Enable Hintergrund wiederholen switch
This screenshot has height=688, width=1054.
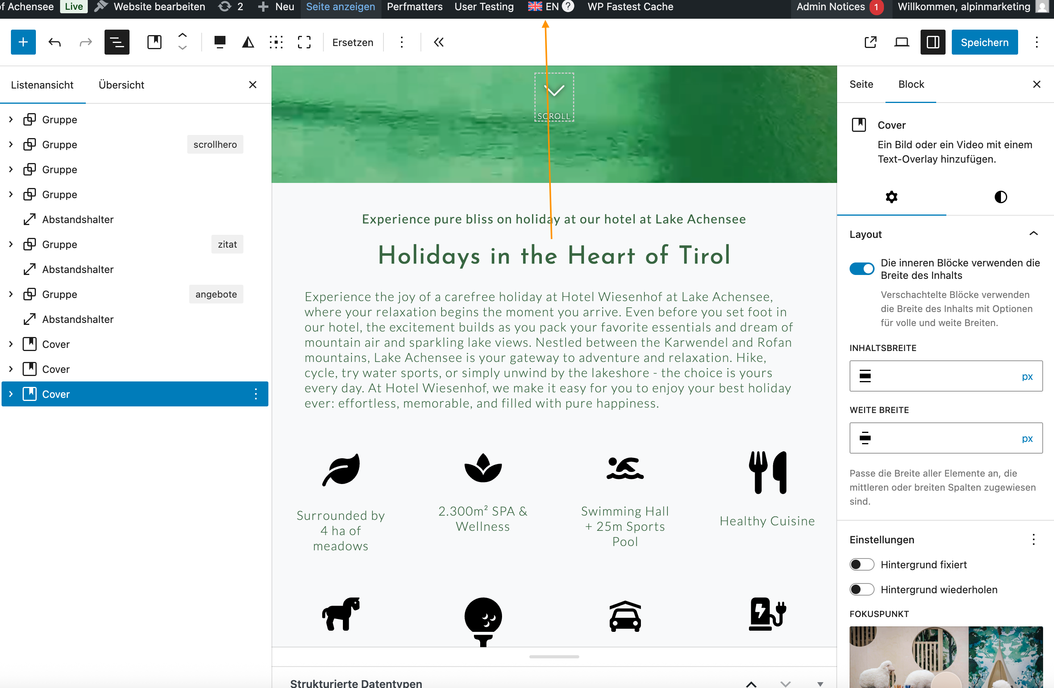pos(861,589)
